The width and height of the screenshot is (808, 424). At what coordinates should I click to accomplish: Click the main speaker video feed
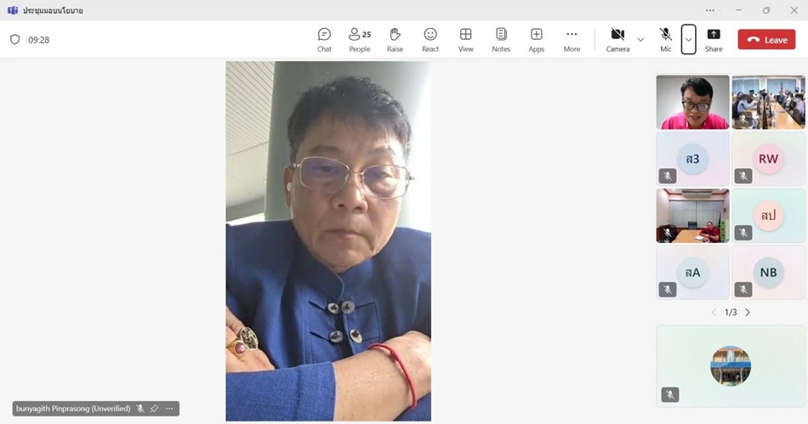(x=328, y=240)
